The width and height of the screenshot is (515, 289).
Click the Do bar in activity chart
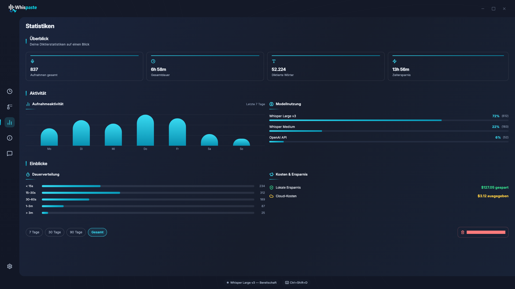pos(145,130)
